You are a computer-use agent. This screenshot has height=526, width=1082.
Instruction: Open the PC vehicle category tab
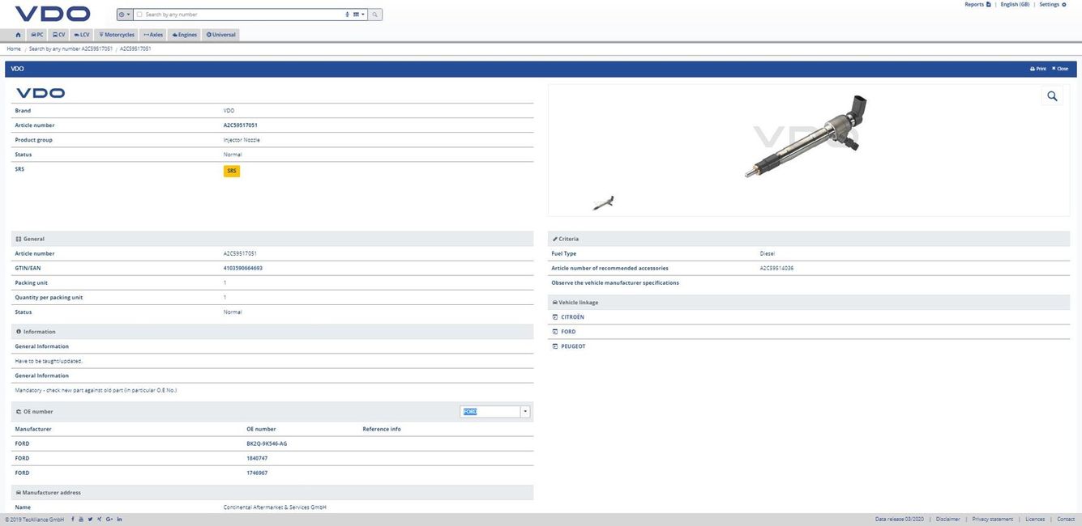(x=37, y=35)
